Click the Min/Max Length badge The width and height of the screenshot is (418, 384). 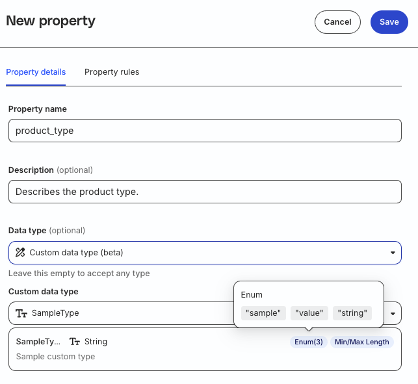[x=361, y=342]
